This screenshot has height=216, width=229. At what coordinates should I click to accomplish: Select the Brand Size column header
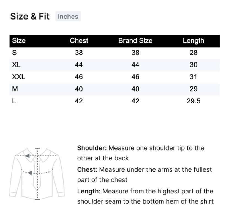click(x=135, y=41)
